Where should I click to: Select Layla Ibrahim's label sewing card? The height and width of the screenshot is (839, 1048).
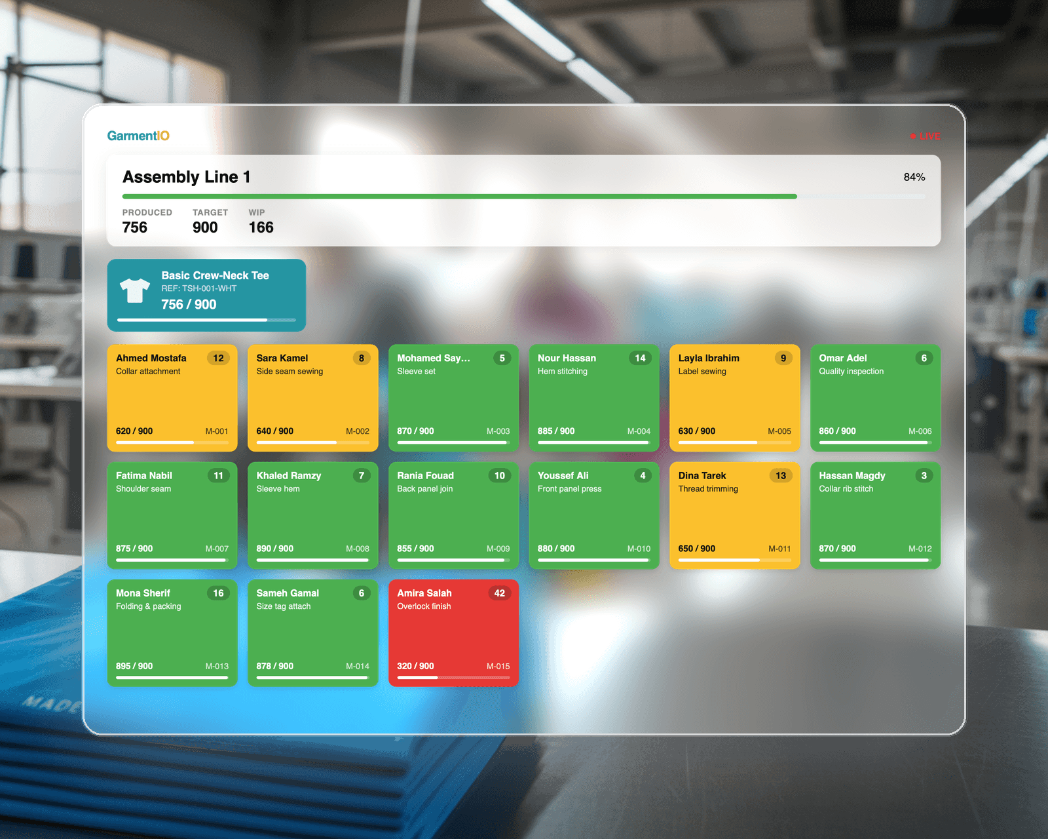(x=734, y=397)
